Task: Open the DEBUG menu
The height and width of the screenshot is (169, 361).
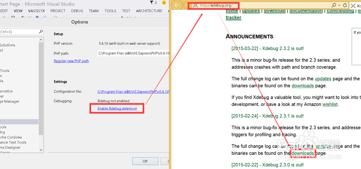Action: 77,11
